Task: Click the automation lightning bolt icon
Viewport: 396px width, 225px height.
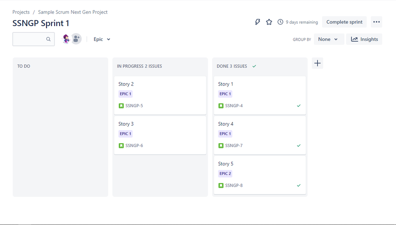Action: (258, 22)
